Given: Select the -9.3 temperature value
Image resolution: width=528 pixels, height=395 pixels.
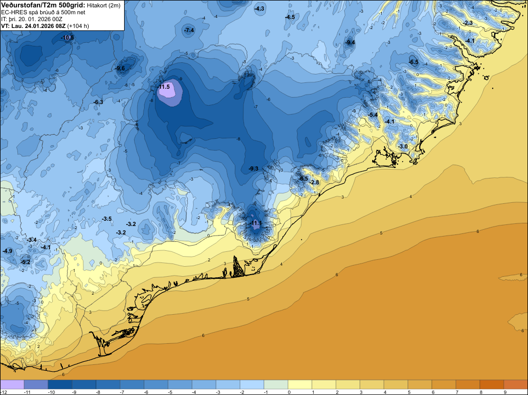Looking at the screenshot, I should 253,168.
